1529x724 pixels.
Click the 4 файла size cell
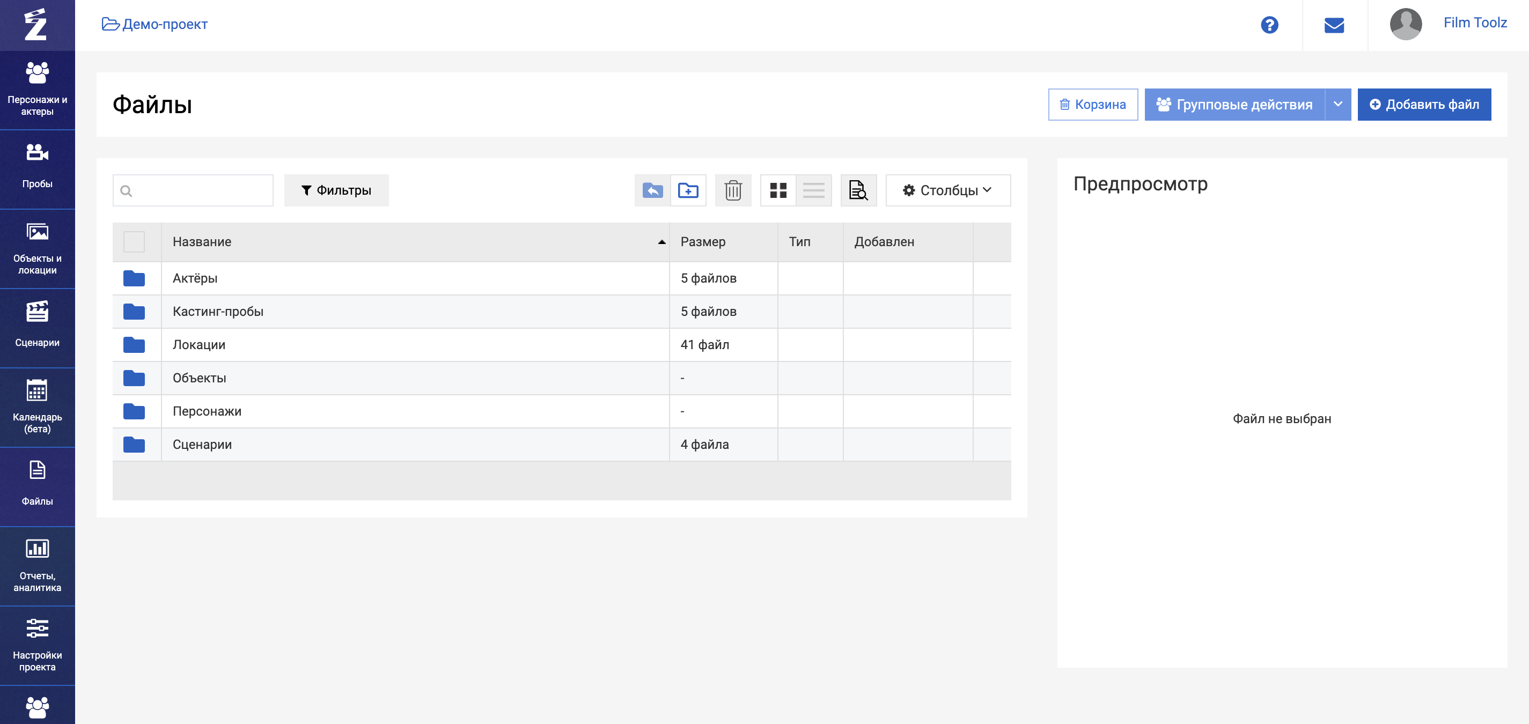[x=723, y=445]
